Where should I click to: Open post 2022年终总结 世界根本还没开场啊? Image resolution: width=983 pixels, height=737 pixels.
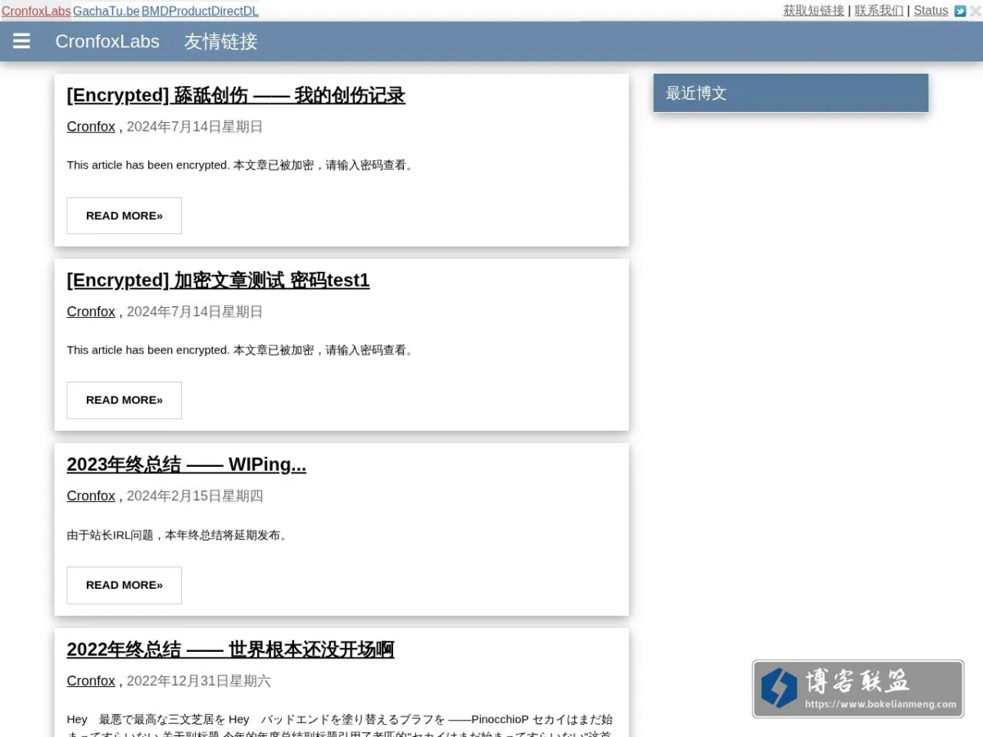[230, 649]
